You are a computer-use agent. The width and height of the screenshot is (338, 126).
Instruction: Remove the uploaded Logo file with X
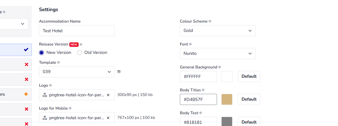108,95
